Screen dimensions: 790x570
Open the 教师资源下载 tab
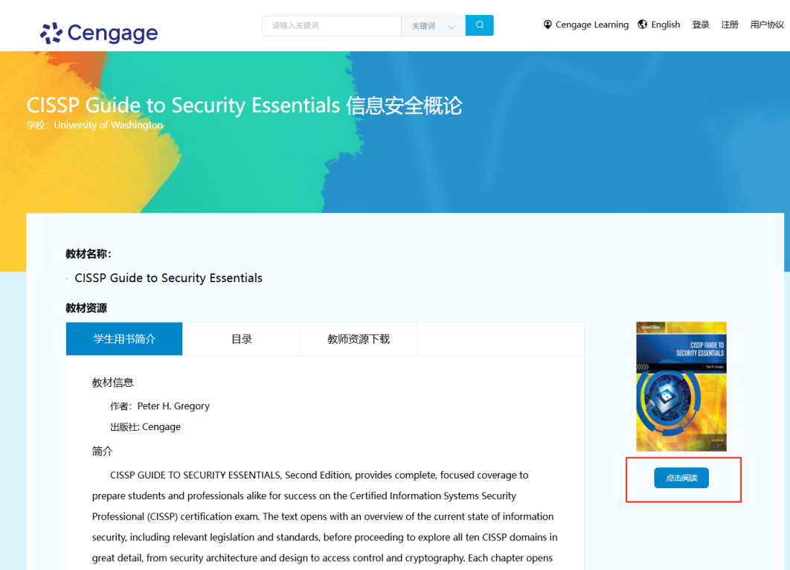[359, 339]
